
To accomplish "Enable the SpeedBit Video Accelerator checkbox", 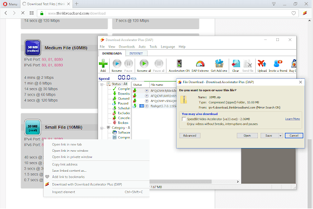I will click(x=184, y=119).
